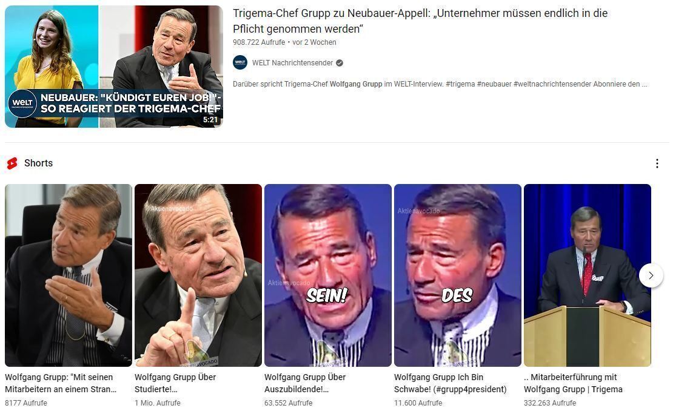Screen dimensions: 673x411
Task: Open the Short with speaker at podium
Action: [587, 275]
